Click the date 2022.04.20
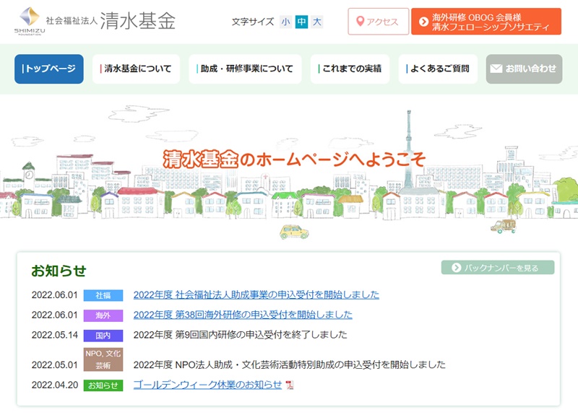Screen dimensions: 578x415 tap(55, 385)
